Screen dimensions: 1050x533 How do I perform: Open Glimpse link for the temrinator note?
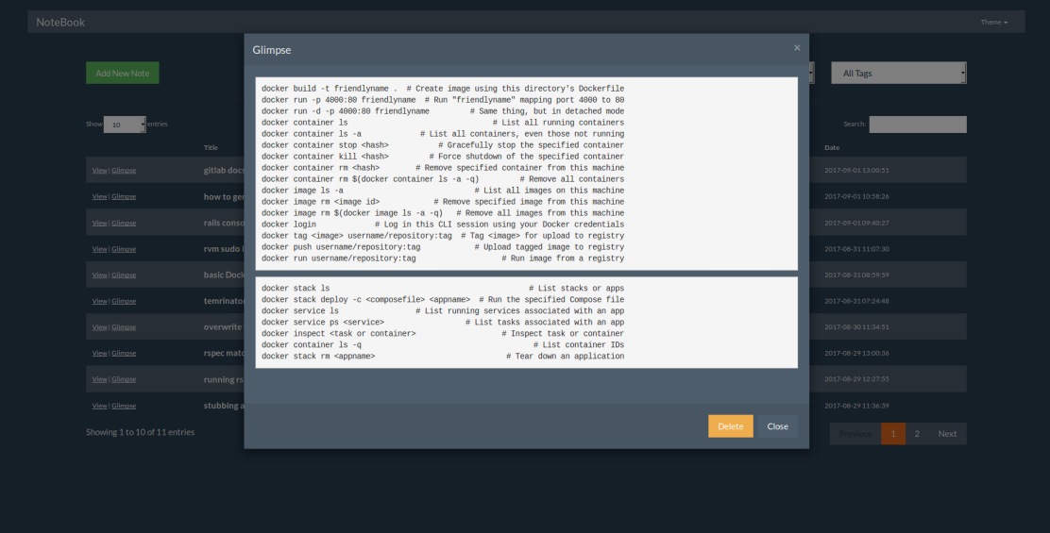click(123, 301)
